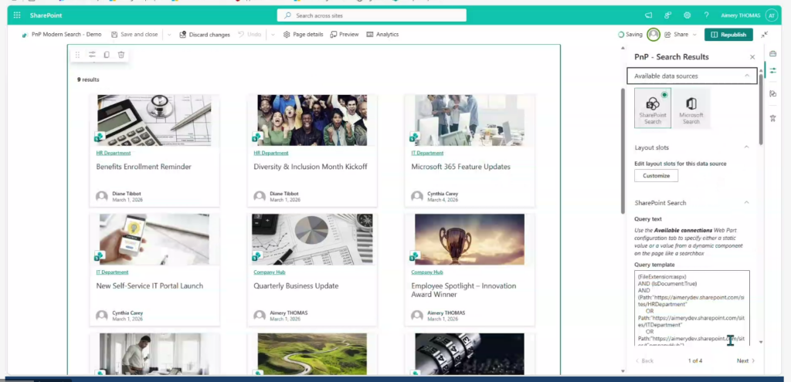This screenshot has width=791, height=382.
Task: Select the Microsoft Search data source
Action: 691,108
